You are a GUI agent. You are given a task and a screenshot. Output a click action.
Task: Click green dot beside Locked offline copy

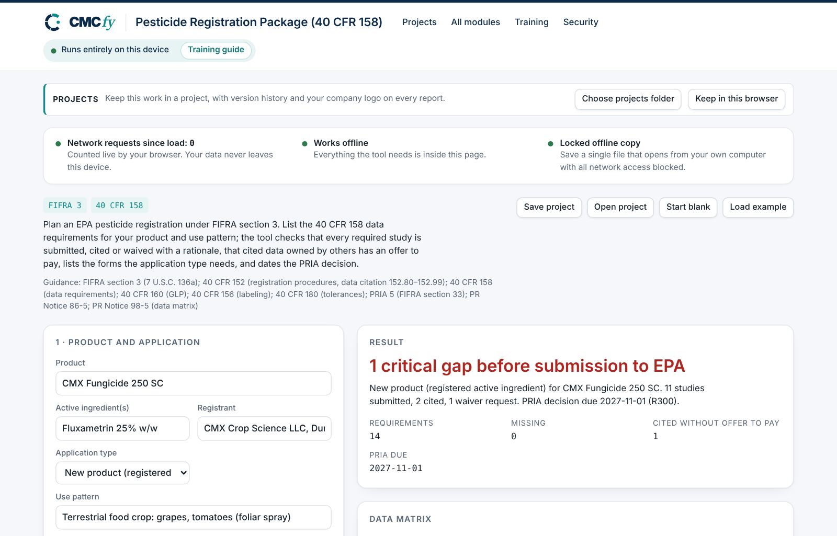(x=550, y=144)
